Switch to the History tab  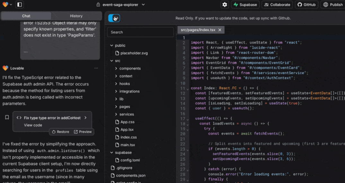pos(76,16)
